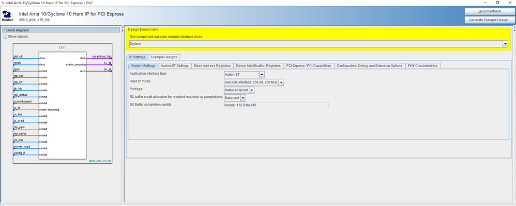
Task: Click Generate Example Design button
Action: point(489,20)
